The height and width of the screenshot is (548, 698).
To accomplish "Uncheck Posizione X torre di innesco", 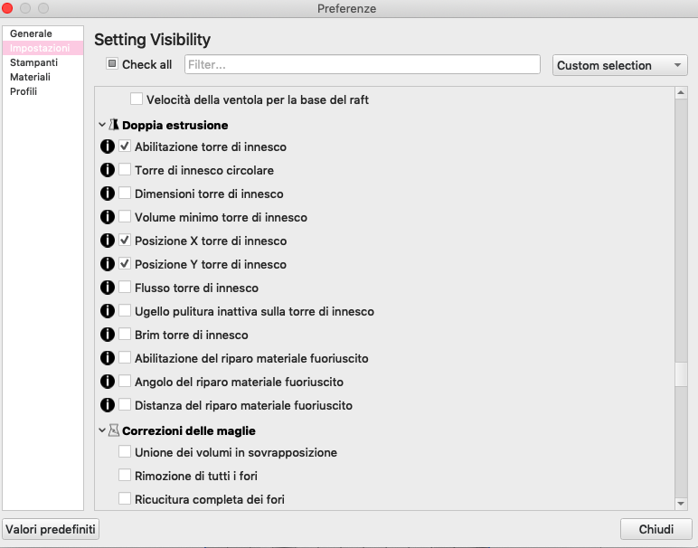I will tap(125, 241).
